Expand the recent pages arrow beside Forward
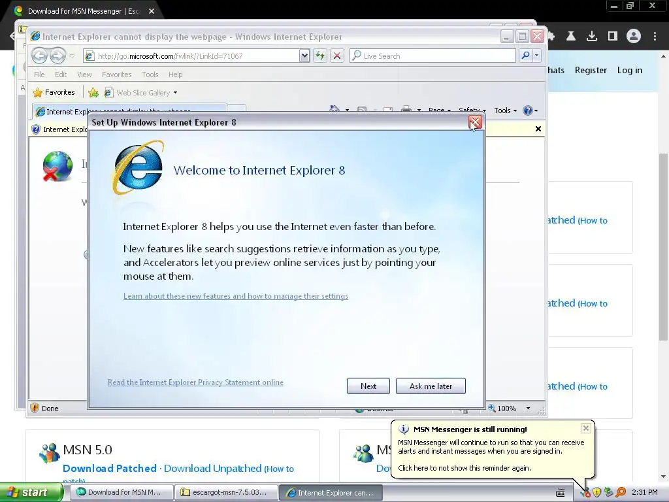 [x=72, y=56]
